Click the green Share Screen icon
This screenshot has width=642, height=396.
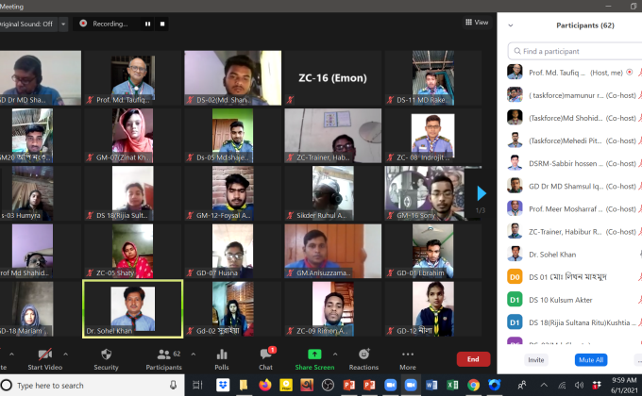tap(314, 353)
